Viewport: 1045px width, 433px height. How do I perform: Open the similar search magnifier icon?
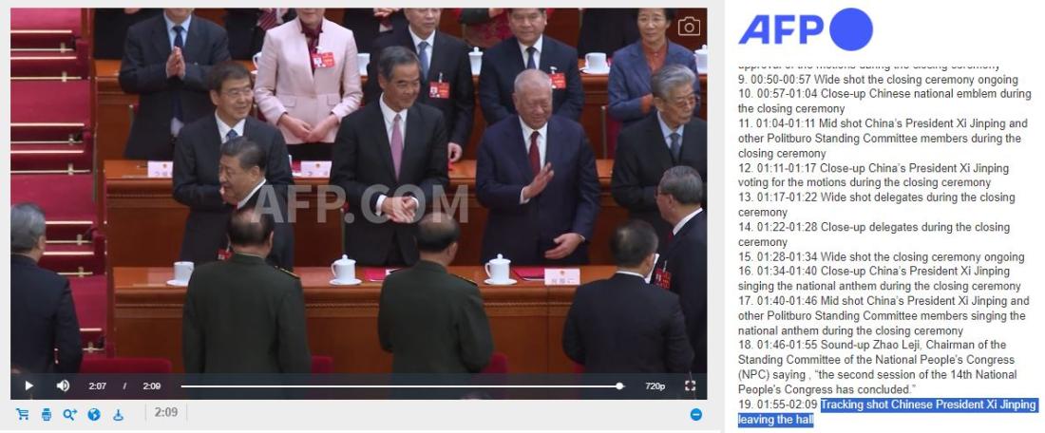pos(70,414)
